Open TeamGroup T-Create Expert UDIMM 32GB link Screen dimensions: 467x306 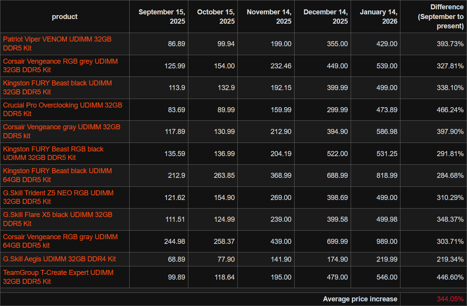(58, 277)
